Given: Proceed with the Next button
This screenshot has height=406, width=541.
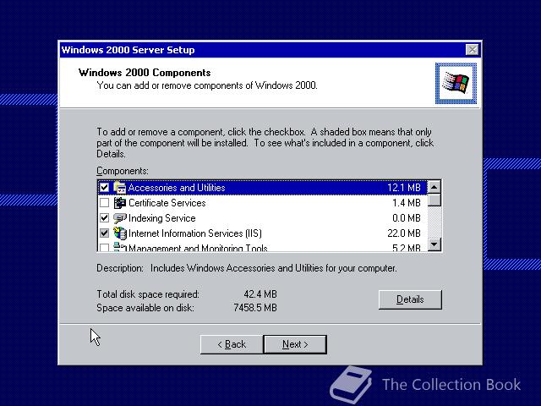Looking at the screenshot, I should pos(295,344).
